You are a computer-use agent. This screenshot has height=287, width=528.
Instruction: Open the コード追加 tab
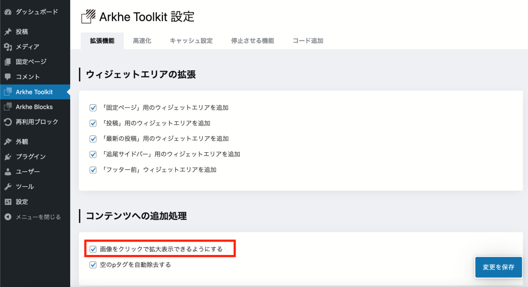point(308,41)
